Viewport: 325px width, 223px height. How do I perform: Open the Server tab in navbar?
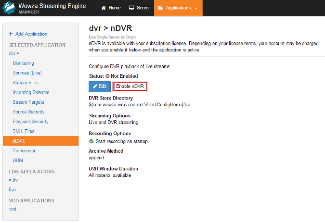point(139,8)
